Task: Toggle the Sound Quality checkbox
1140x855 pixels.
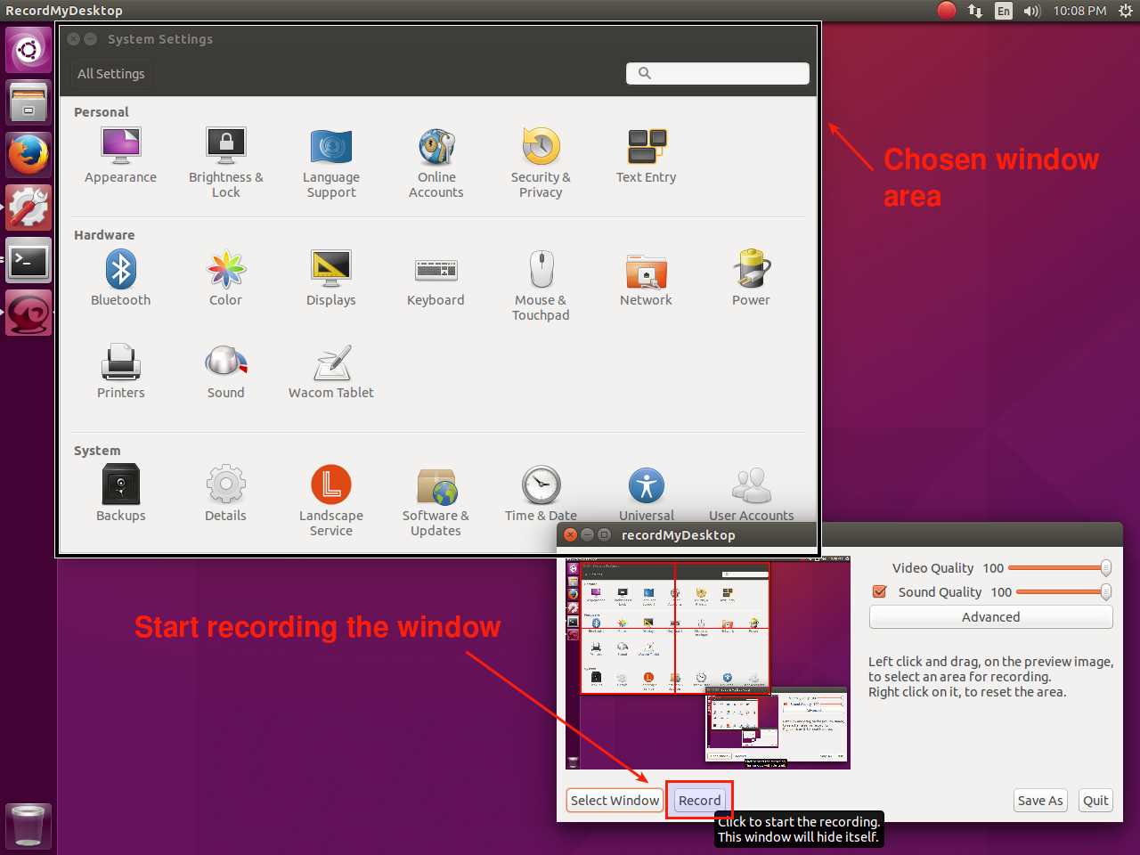Action: (x=879, y=591)
